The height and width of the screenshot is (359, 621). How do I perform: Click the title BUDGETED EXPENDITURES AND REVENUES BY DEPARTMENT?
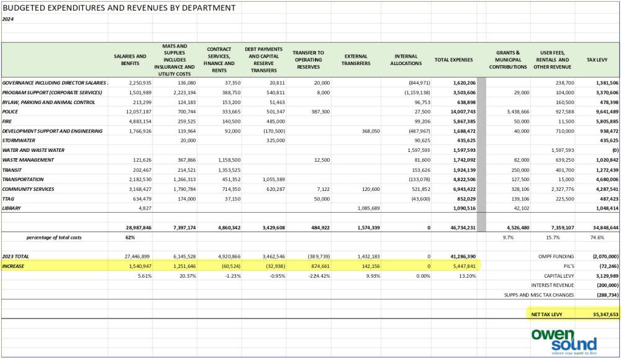pyautogui.click(x=119, y=8)
